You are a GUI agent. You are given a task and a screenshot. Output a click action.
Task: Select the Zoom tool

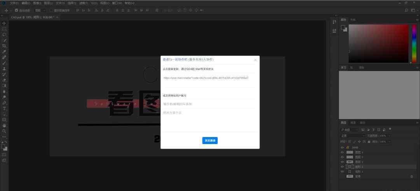pyautogui.click(x=4, y=131)
